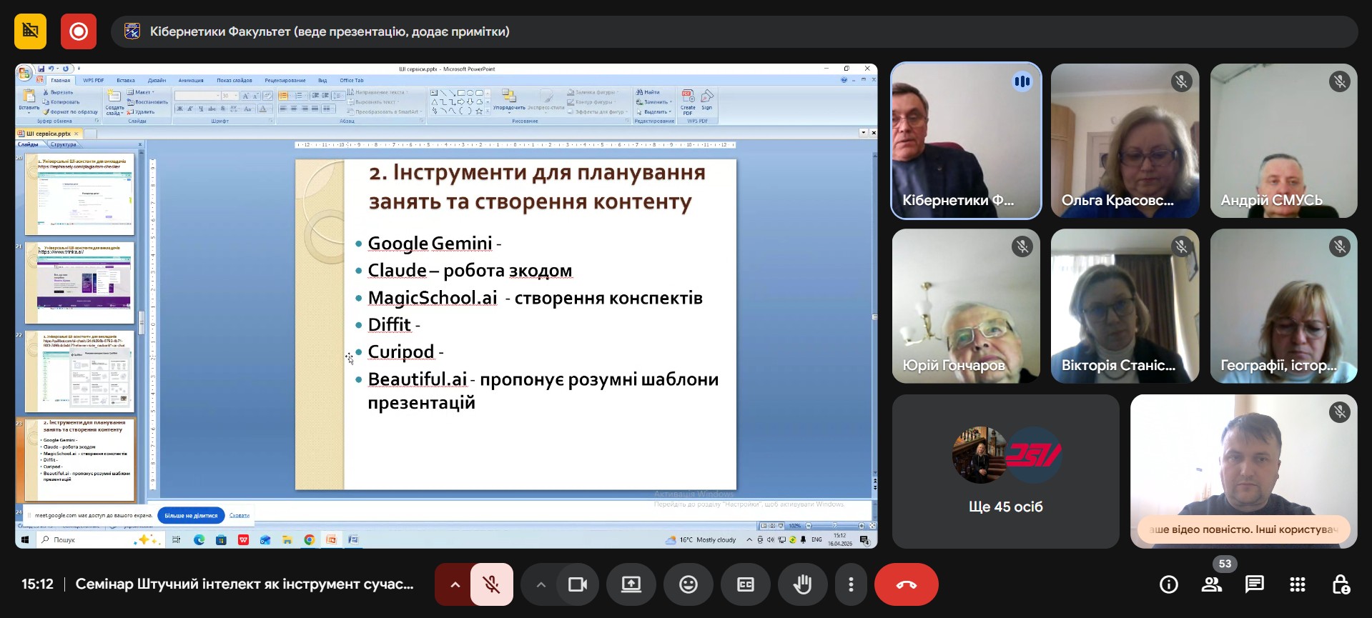Open the activities grid icon
This screenshot has width=1372, height=618.
pos(1298,584)
